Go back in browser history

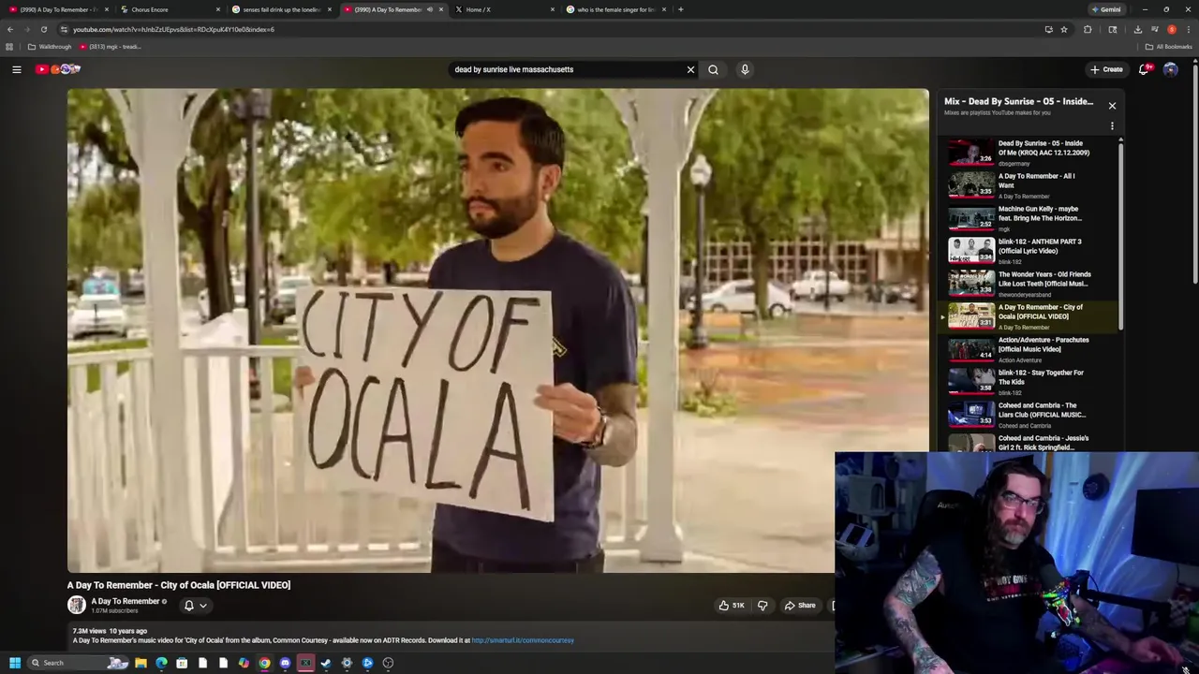point(10,29)
